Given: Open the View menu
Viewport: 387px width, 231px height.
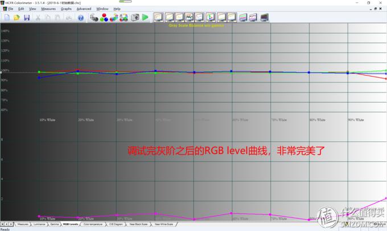Looking at the screenshot, I should point(32,9).
